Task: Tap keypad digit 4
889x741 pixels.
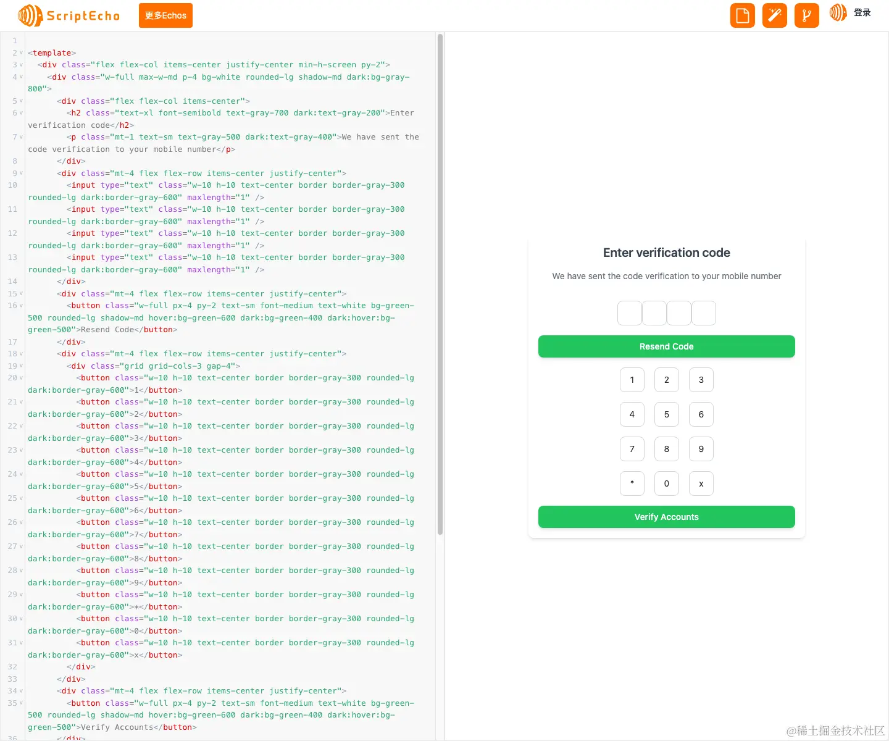Action: 632,414
